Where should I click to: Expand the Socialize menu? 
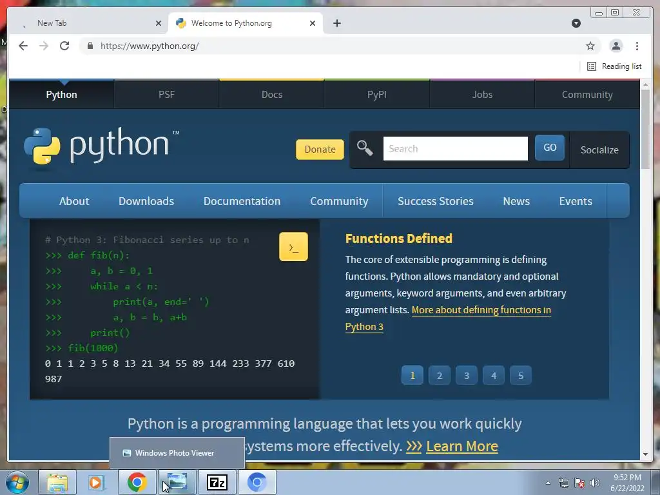[599, 150]
